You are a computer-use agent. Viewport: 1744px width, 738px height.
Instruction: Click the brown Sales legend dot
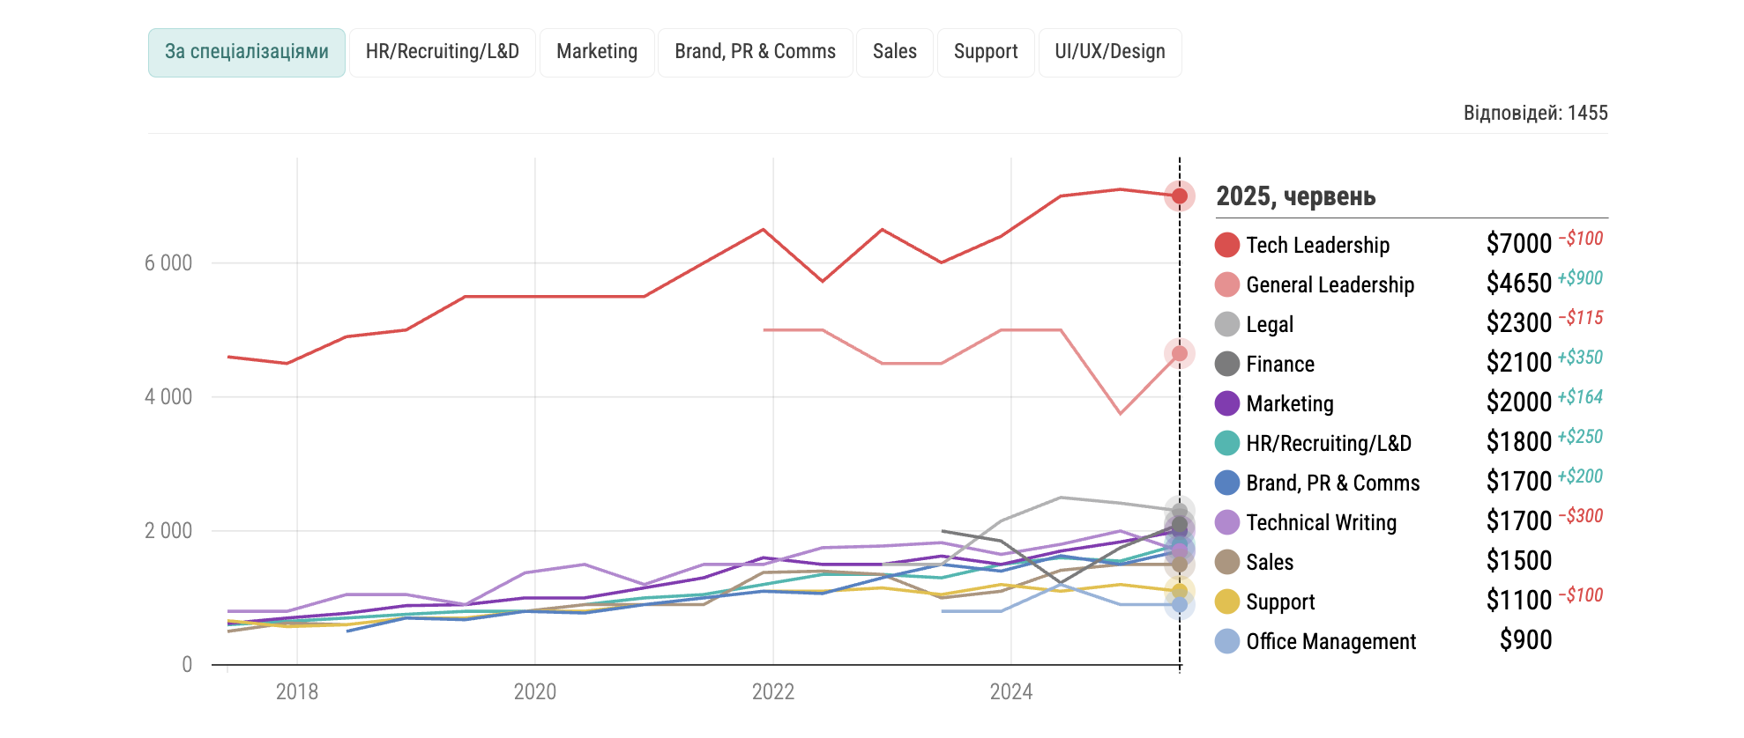coord(1226,562)
